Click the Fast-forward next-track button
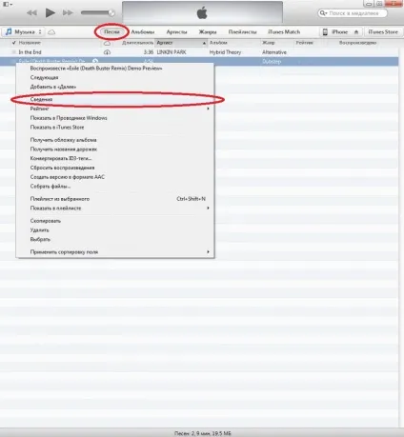Image resolution: width=404 pixels, height=437 pixels. 68,12
